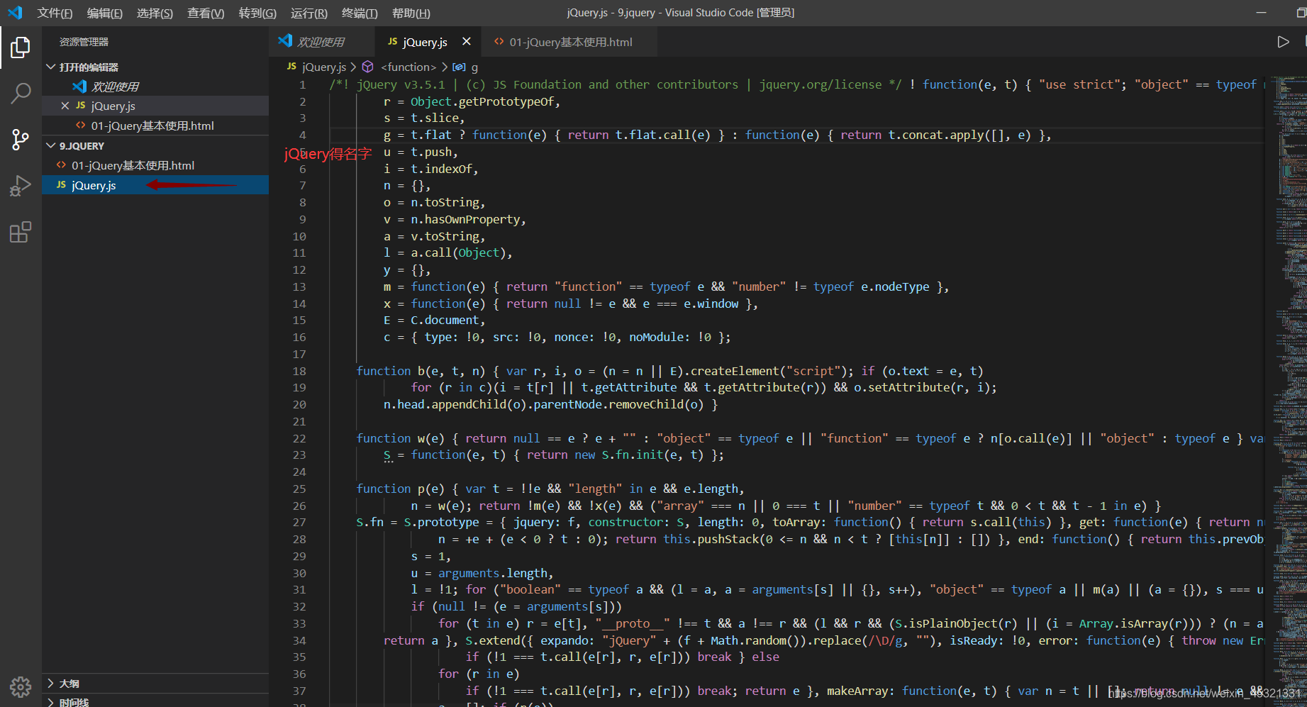Select 欢迎使用 in open editors
The height and width of the screenshot is (707, 1307).
click(x=155, y=87)
